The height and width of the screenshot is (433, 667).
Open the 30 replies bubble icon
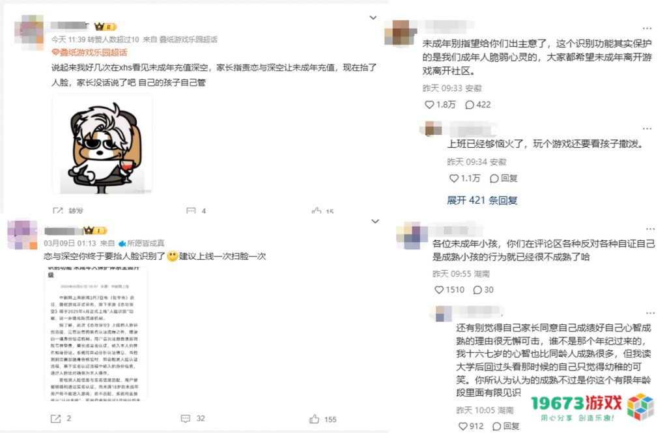tap(477, 290)
